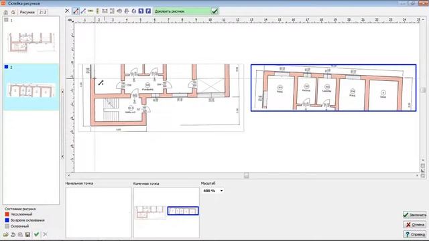Click the first icon above the drawings list
The width and height of the screenshot is (429, 241).
point(6,12)
